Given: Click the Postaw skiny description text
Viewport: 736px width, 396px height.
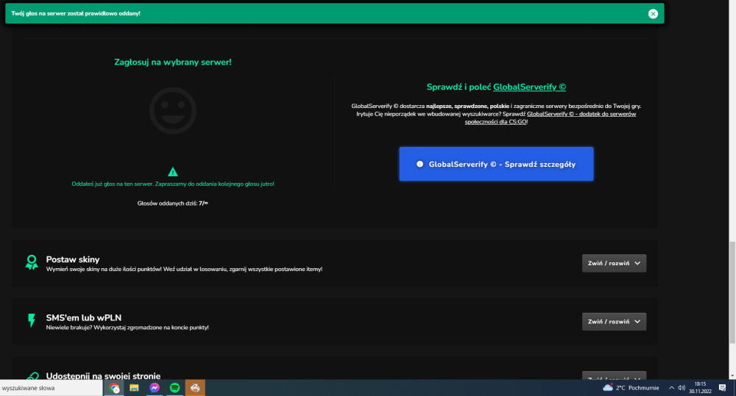Looking at the screenshot, I should 184,270.
